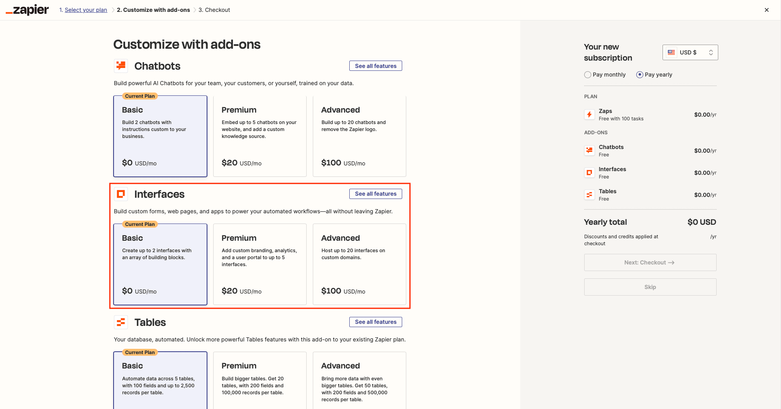Click the Customize with add-ons breadcrumb step

pyautogui.click(x=153, y=9)
